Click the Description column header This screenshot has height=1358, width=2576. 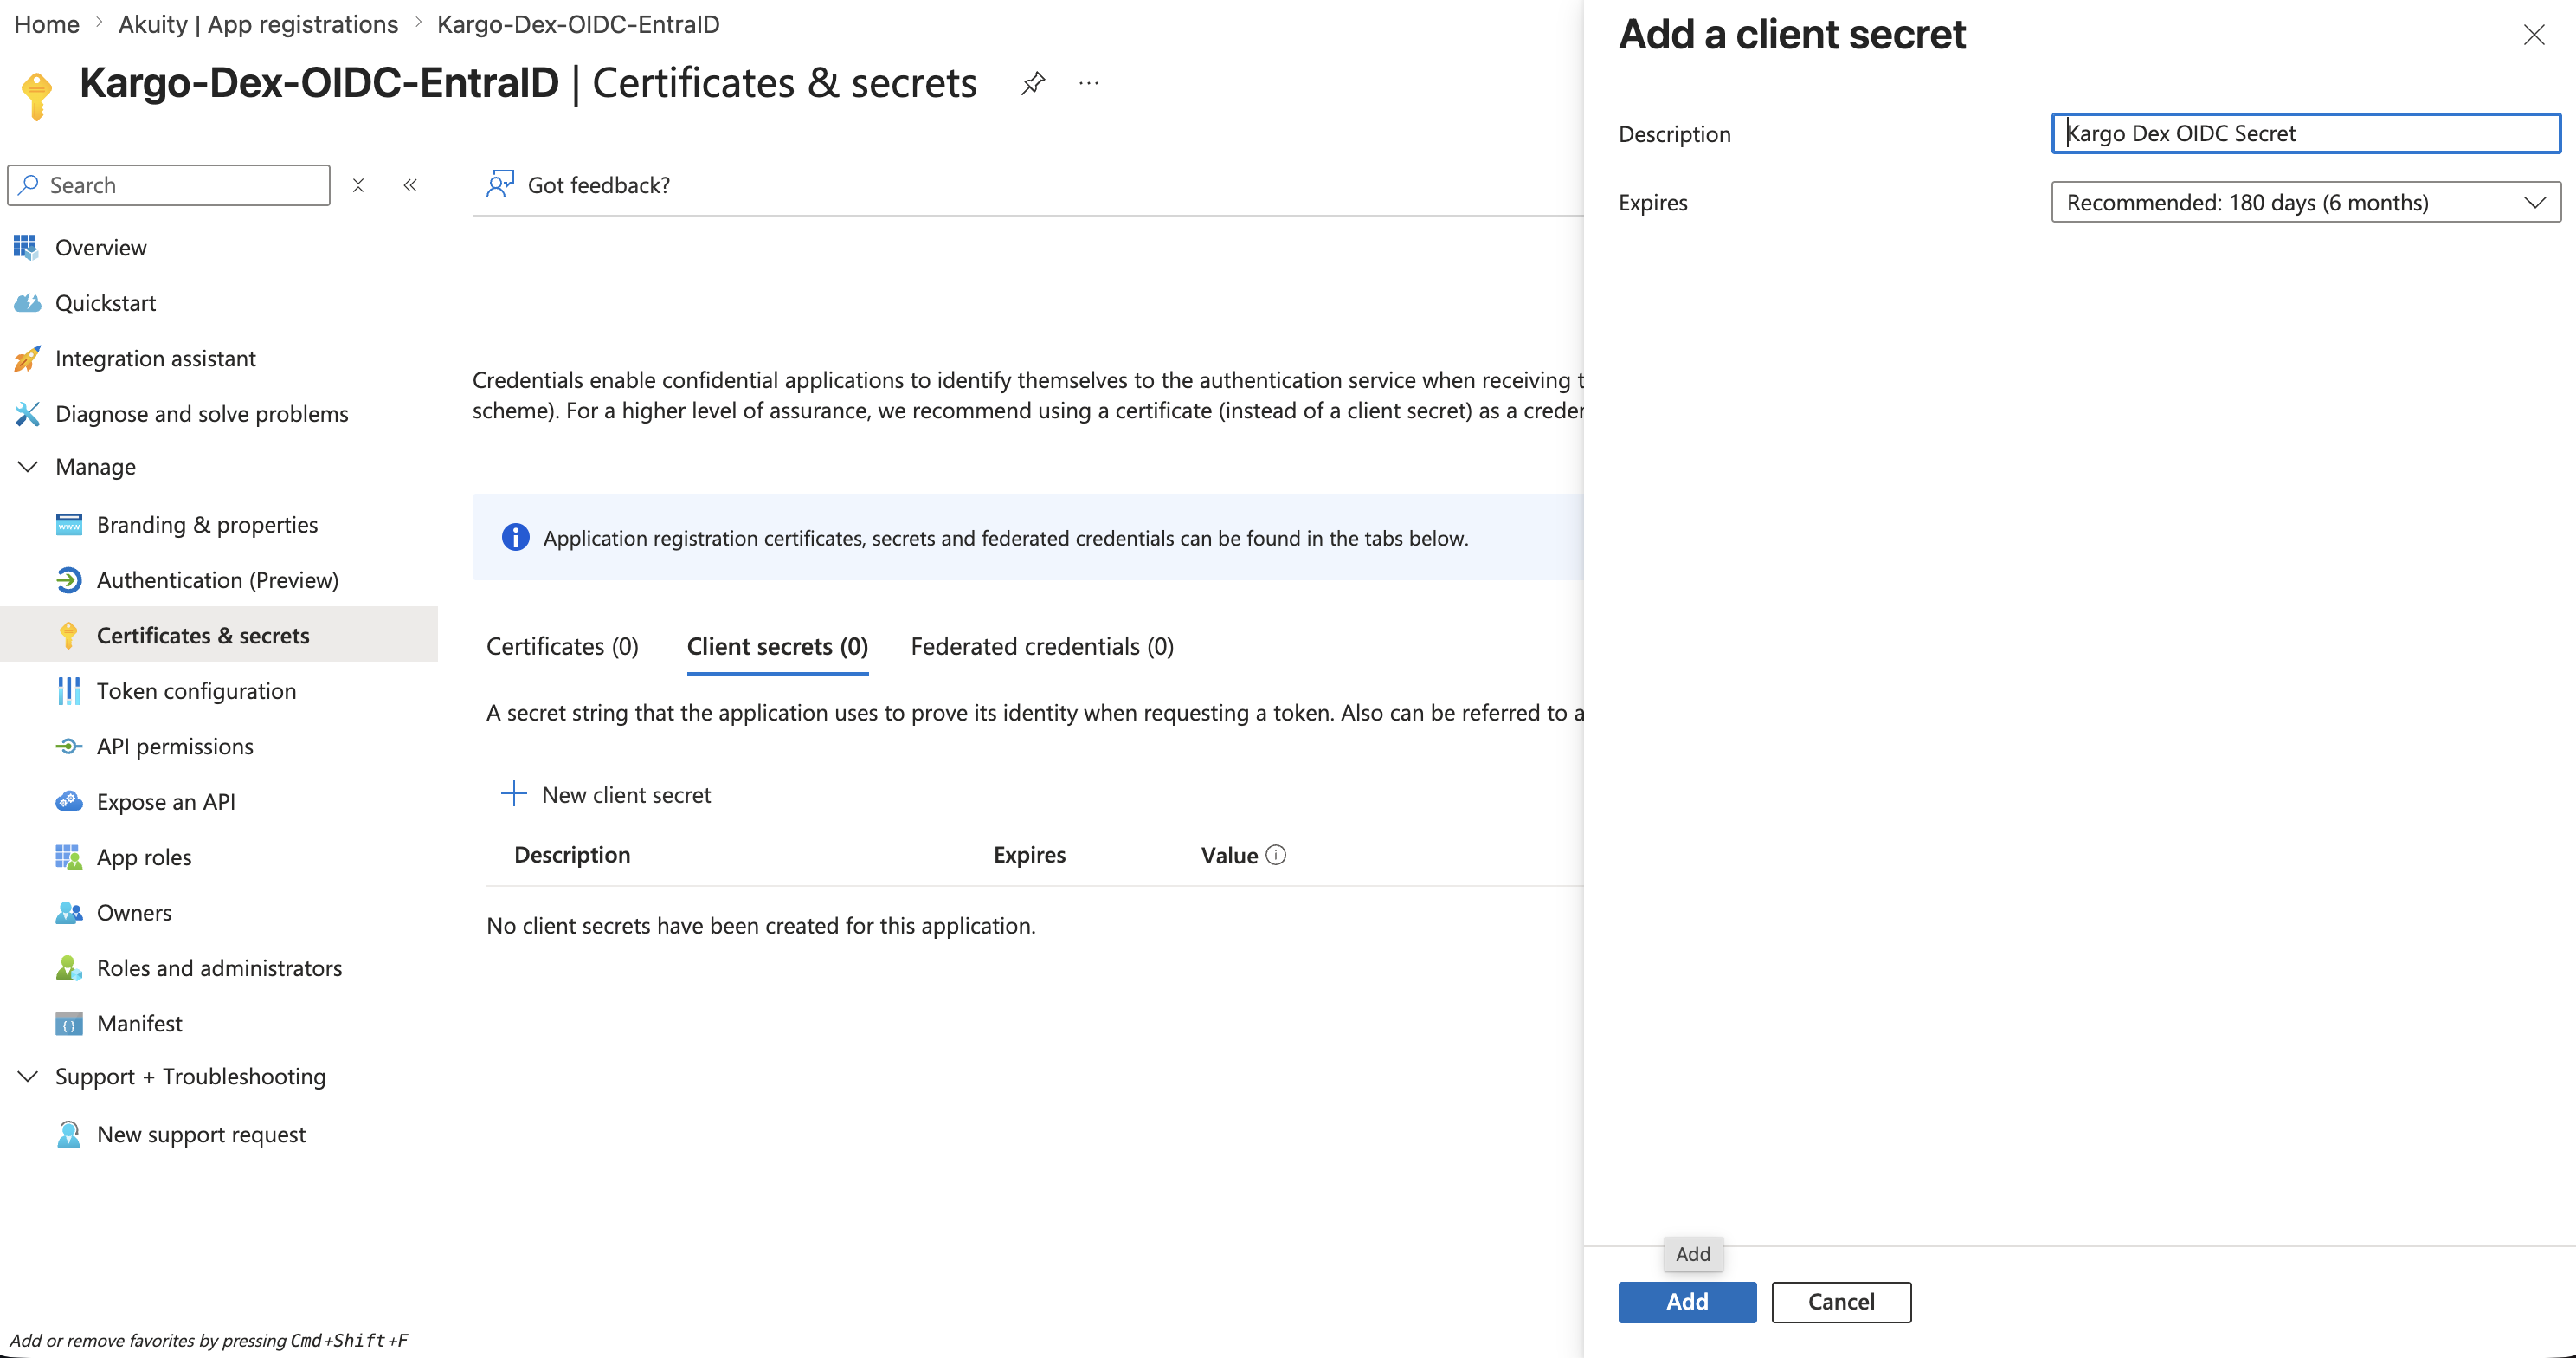click(572, 855)
